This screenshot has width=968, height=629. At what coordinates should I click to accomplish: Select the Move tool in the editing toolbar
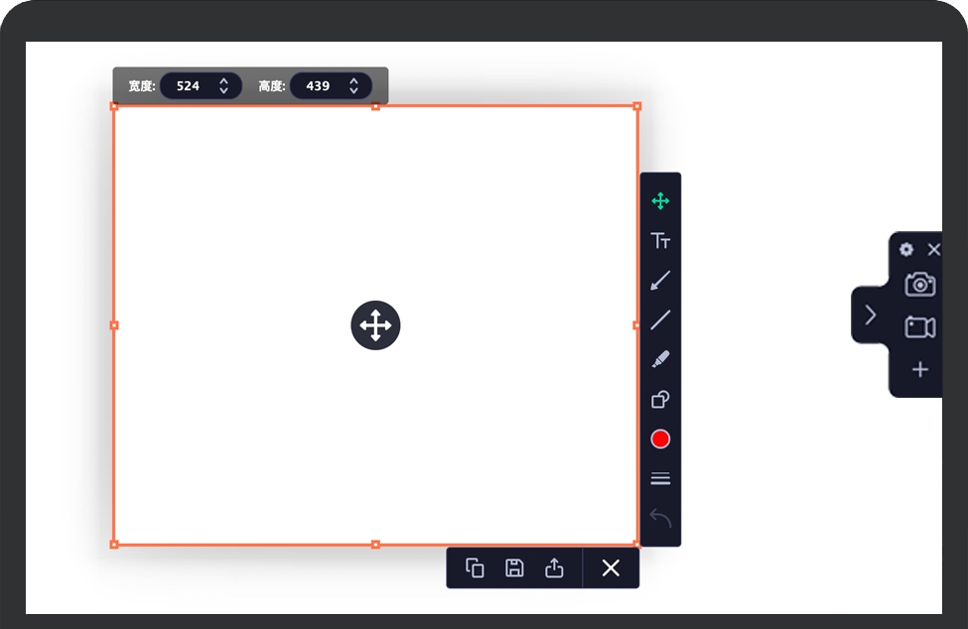click(x=661, y=199)
